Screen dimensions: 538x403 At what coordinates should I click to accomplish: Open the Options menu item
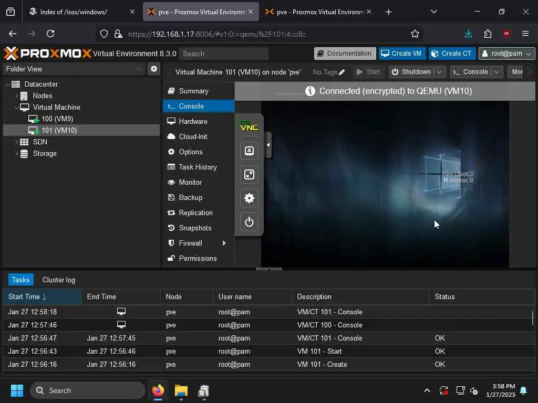point(199,152)
